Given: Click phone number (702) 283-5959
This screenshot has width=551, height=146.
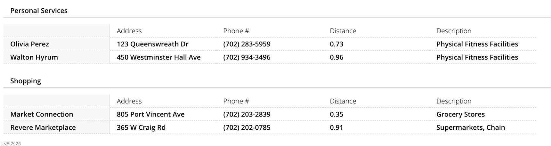Looking at the screenshot, I should click(x=247, y=44).
